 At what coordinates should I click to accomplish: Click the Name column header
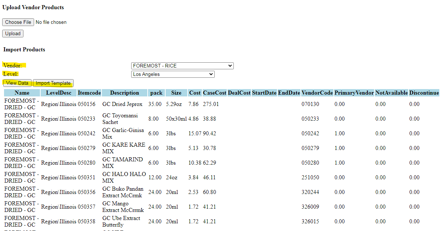(22, 93)
